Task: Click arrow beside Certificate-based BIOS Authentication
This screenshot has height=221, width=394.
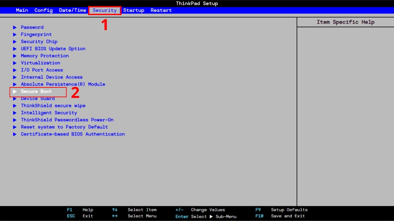Action: 15,134
